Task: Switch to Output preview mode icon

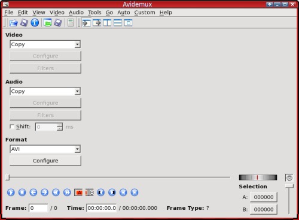Action: 97,23
